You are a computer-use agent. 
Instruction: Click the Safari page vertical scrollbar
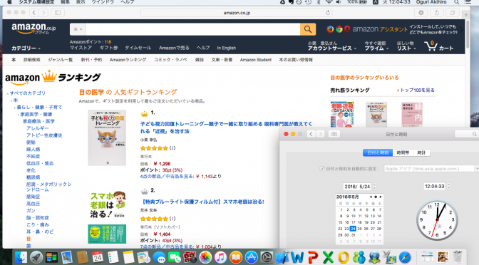468,34
